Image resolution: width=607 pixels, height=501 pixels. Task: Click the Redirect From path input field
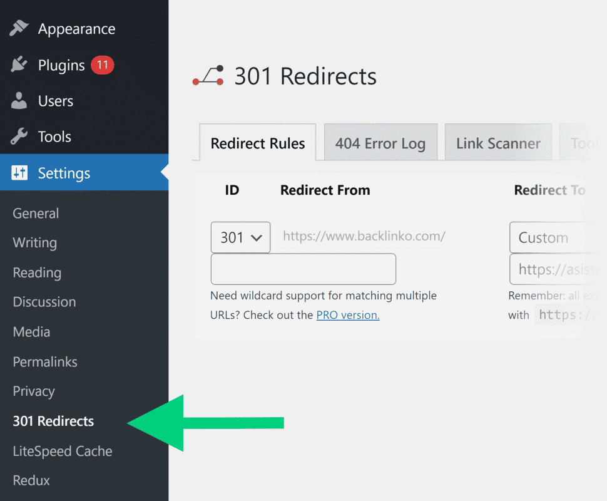(x=303, y=269)
